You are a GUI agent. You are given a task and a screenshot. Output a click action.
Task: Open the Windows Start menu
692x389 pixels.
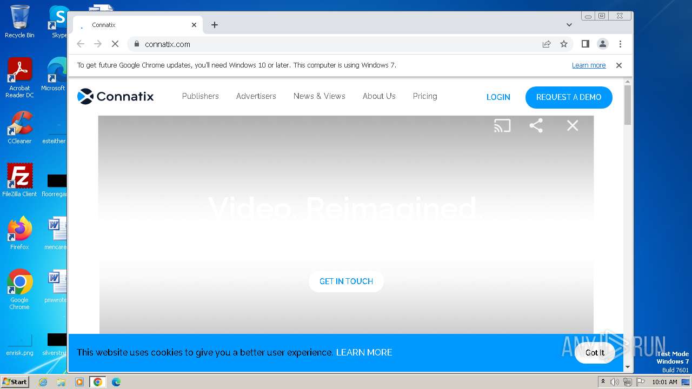coord(15,381)
